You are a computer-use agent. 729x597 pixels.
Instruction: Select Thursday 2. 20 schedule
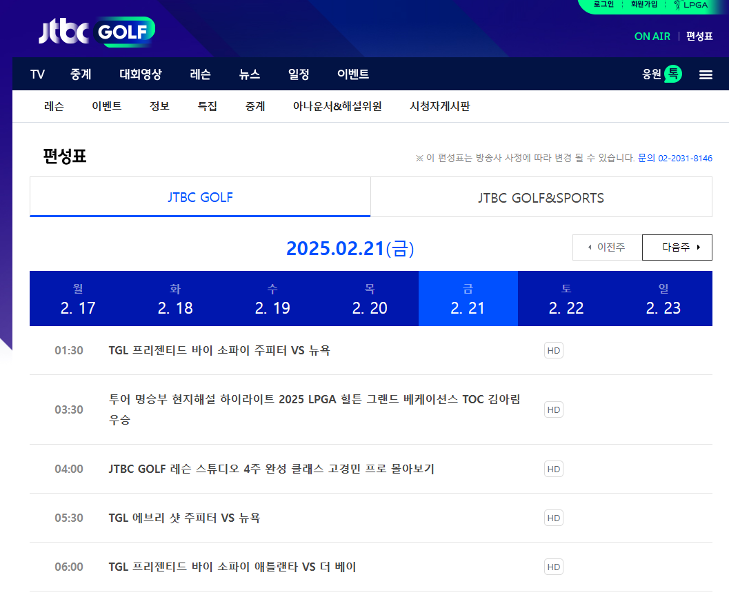(370, 298)
